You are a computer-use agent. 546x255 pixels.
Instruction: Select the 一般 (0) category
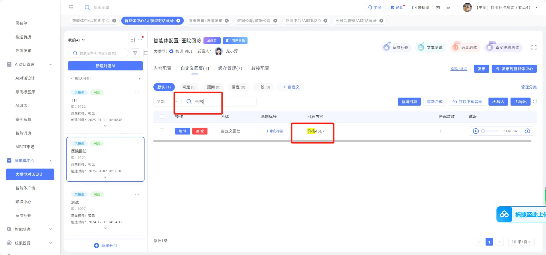click(263, 87)
